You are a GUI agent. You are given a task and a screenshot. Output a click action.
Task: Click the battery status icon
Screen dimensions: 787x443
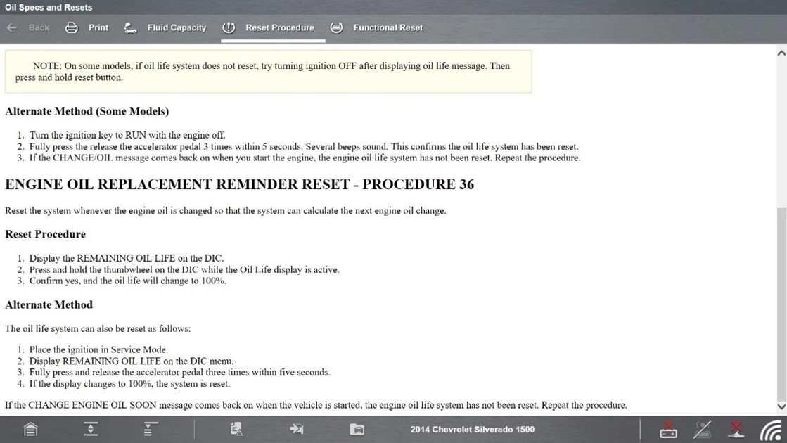click(668, 429)
